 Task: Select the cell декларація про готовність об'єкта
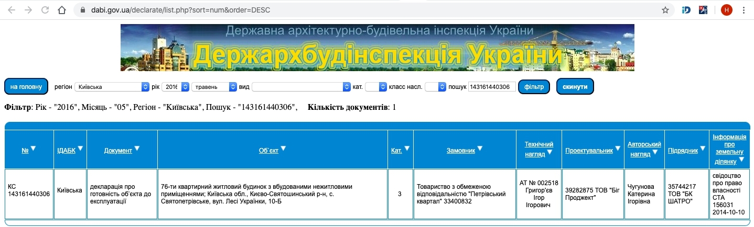122,194
